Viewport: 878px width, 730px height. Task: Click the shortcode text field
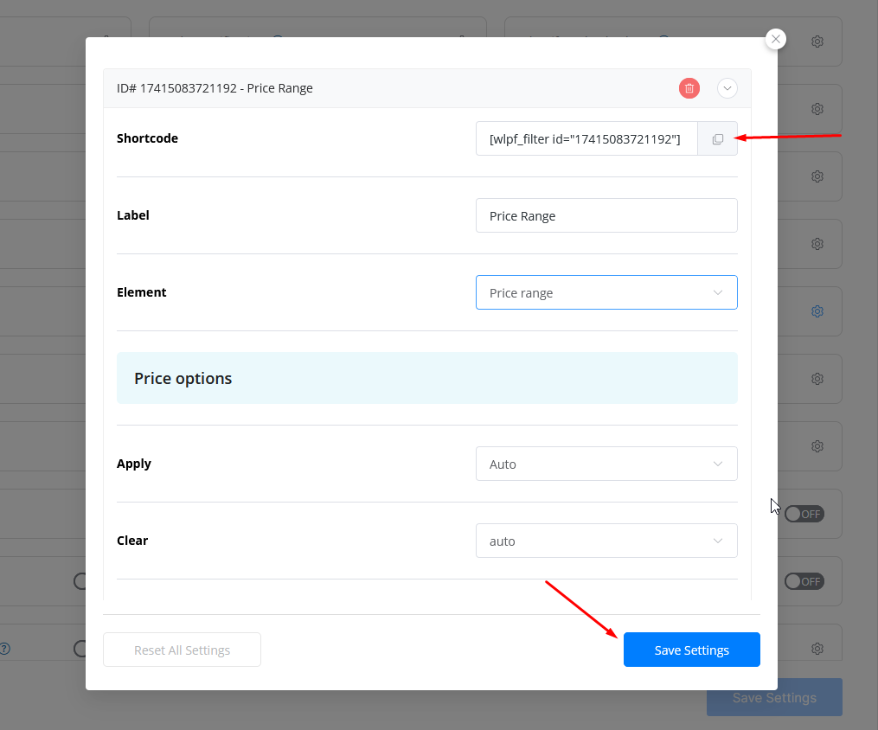click(x=586, y=139)
